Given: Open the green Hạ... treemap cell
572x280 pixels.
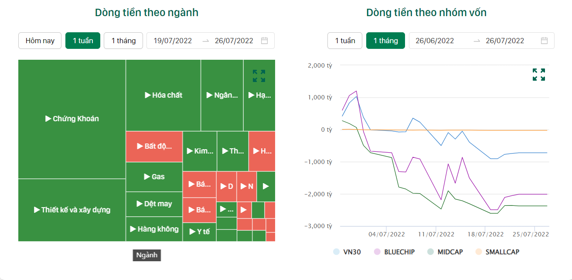Looking at the screenshot, I should [x=259, y=95].
